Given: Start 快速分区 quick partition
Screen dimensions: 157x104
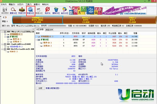Looking at the screenshot, I should click(x=31, y=11).
